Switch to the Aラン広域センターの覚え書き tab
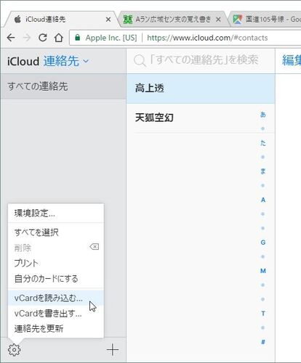301x363 pixels. 172,20
